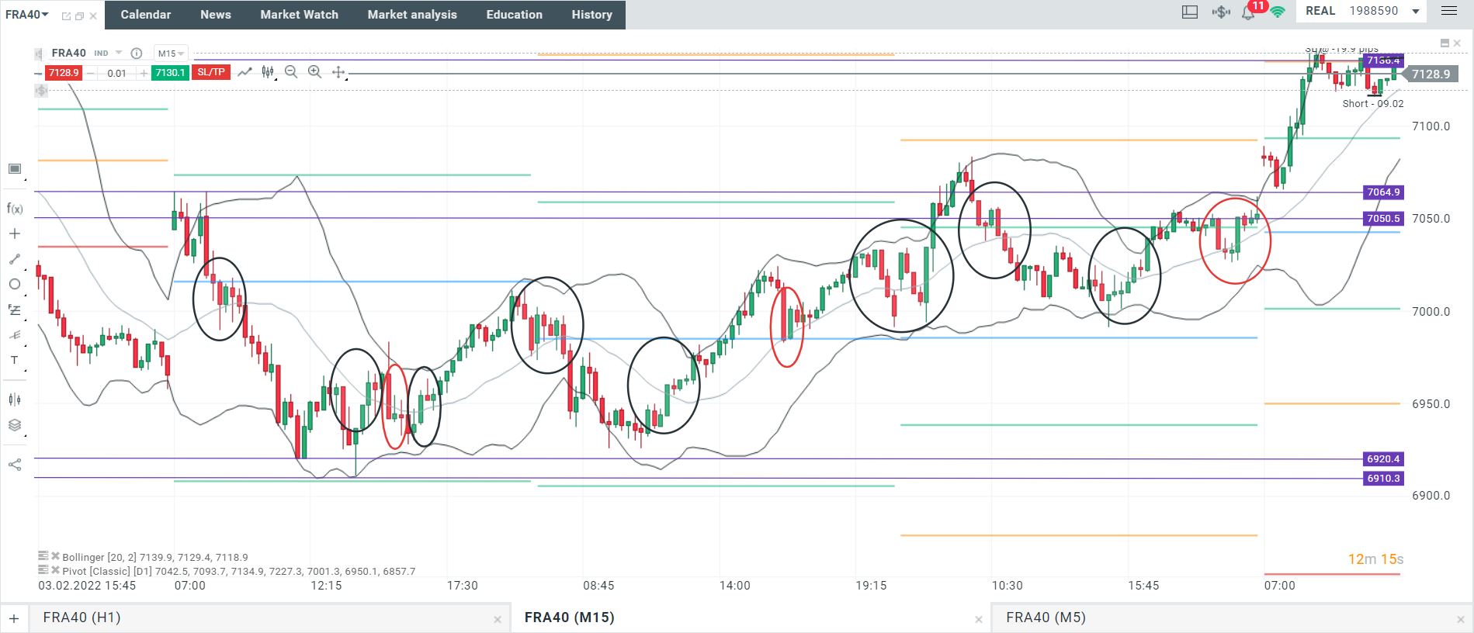Expand the REAL account selector dropdown
This screenshot has height=633, width=1474.
pyautogui.click(x=1416, y=12)
